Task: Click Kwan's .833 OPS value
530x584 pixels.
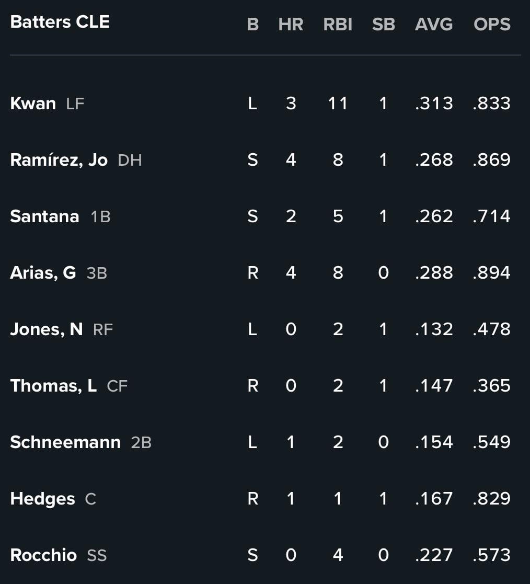Action: [491, 104]
